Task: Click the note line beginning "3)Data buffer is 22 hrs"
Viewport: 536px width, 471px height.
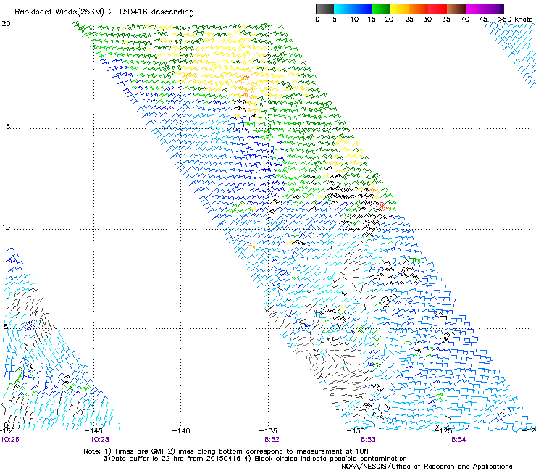Action: (255, 459)
